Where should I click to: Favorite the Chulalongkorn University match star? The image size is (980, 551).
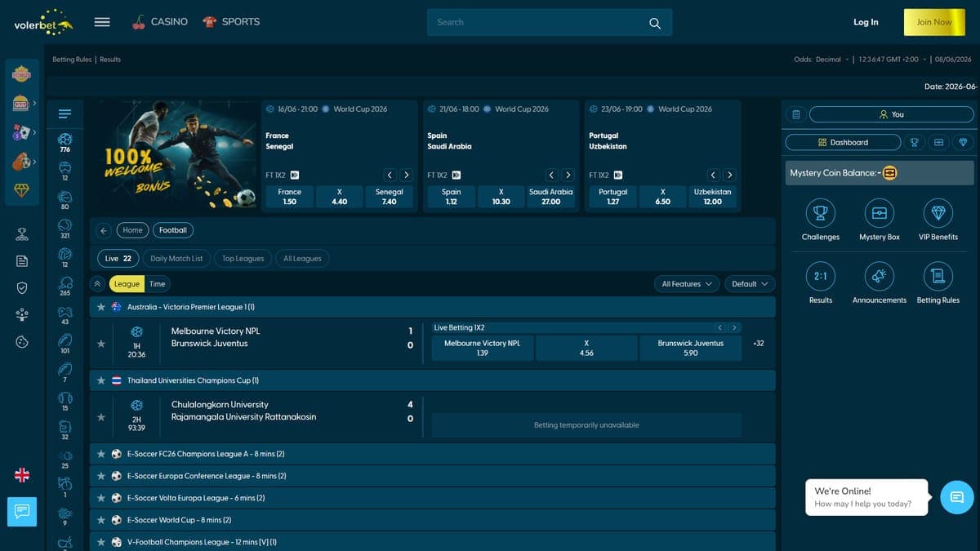coord(101,417)
